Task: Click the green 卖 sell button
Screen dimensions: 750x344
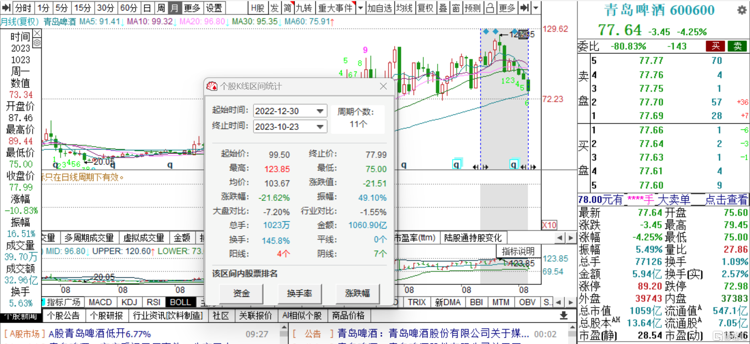Action: tap(737, 46)
